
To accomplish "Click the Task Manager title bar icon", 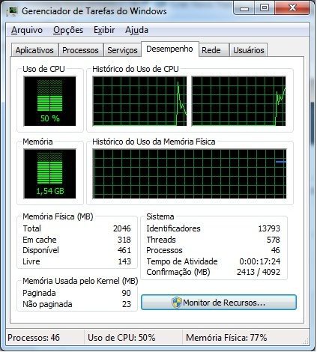I will pyautogui.click(x=11, y=11).
